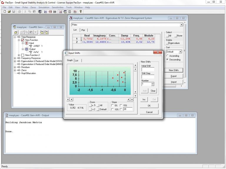Click the Help question mark icon
Viewport: 226px width, 169px height.
[x=80, y=12]
